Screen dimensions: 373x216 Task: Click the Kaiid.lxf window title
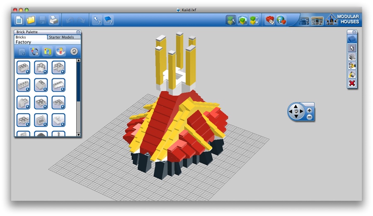click(189, 10)
